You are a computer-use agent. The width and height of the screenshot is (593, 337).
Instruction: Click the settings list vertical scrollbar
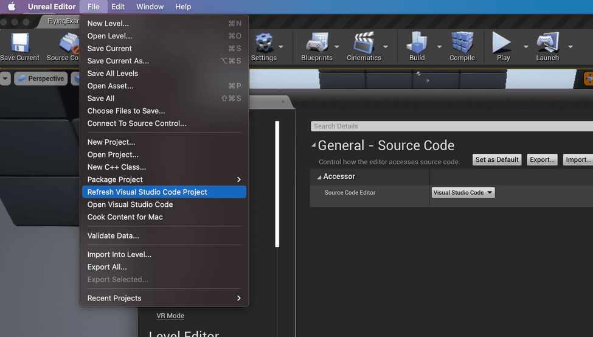tap(277, 184)
